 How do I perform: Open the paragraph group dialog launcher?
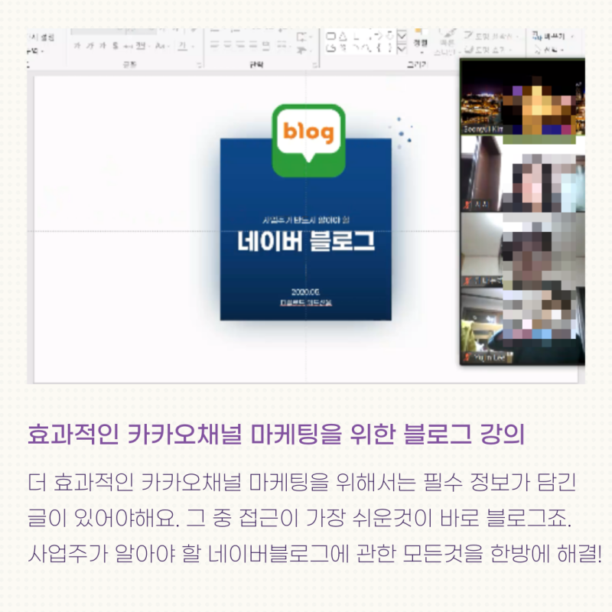click(x=315, y=64)
